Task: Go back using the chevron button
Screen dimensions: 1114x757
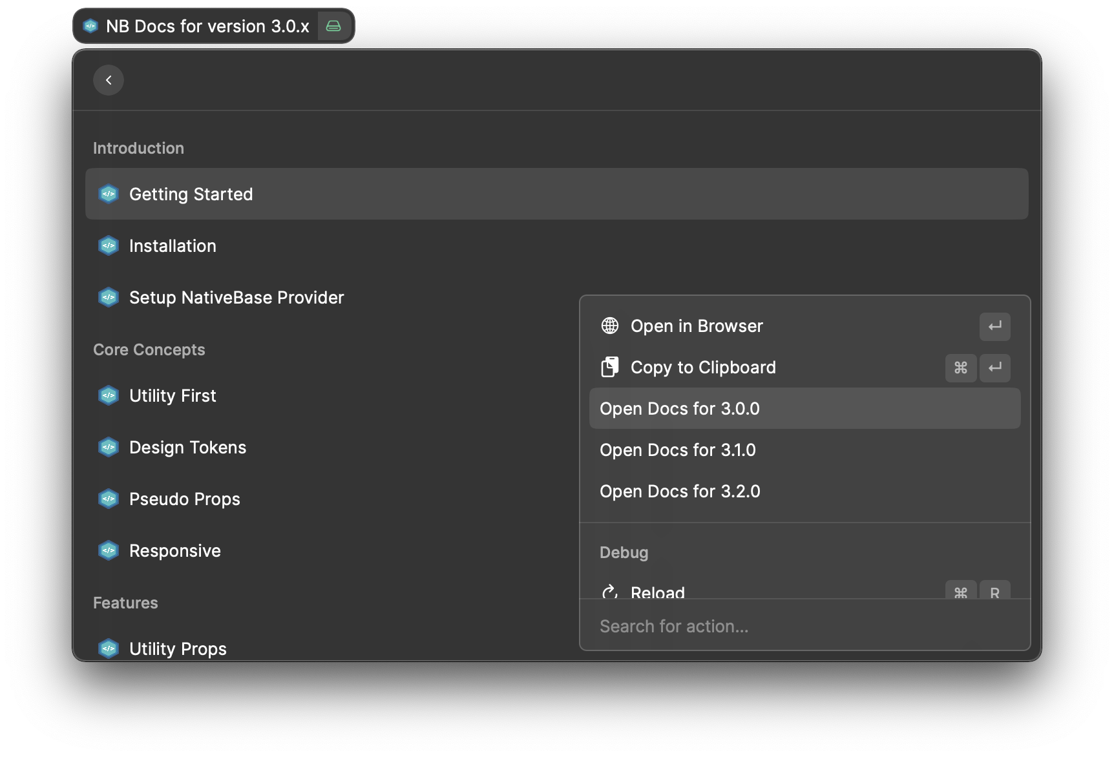Action: [x=109, y=80]
